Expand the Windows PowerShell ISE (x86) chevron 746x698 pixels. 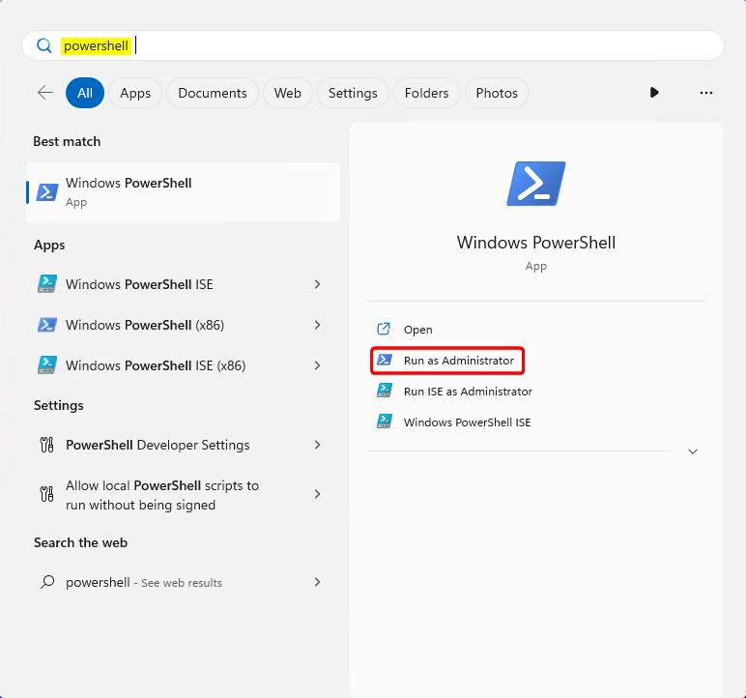pyautogui.click(x=317, y=365)
